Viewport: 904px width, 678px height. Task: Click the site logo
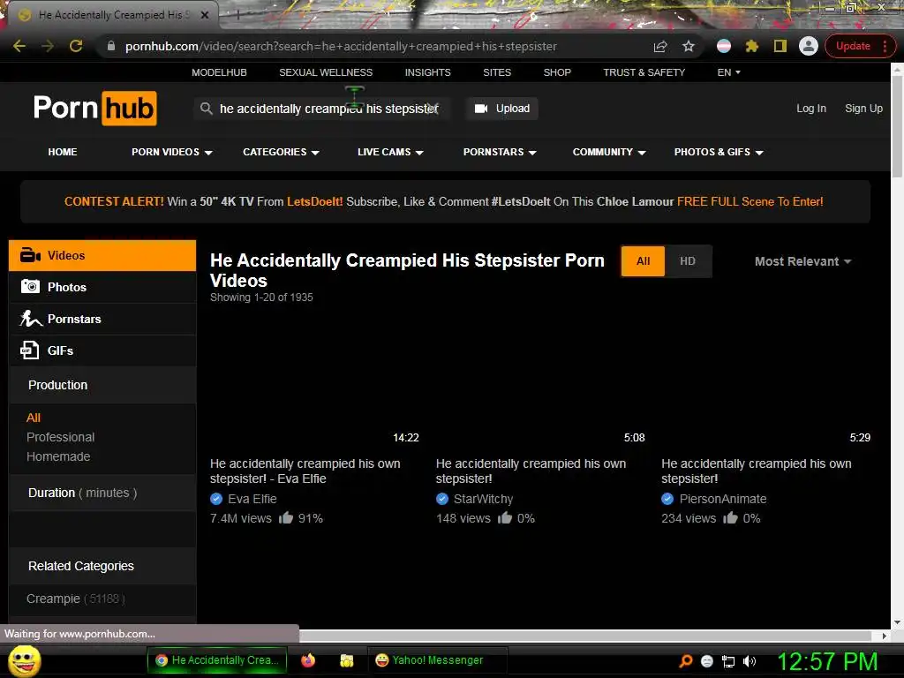point(95,108)
